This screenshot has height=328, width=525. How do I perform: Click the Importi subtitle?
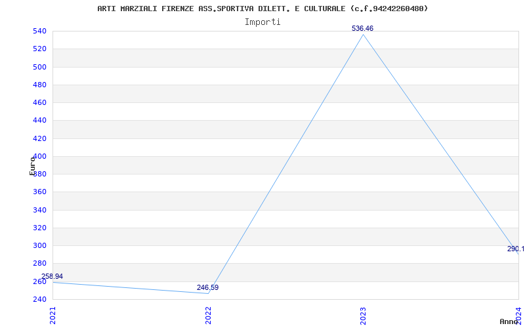(262, 22)
